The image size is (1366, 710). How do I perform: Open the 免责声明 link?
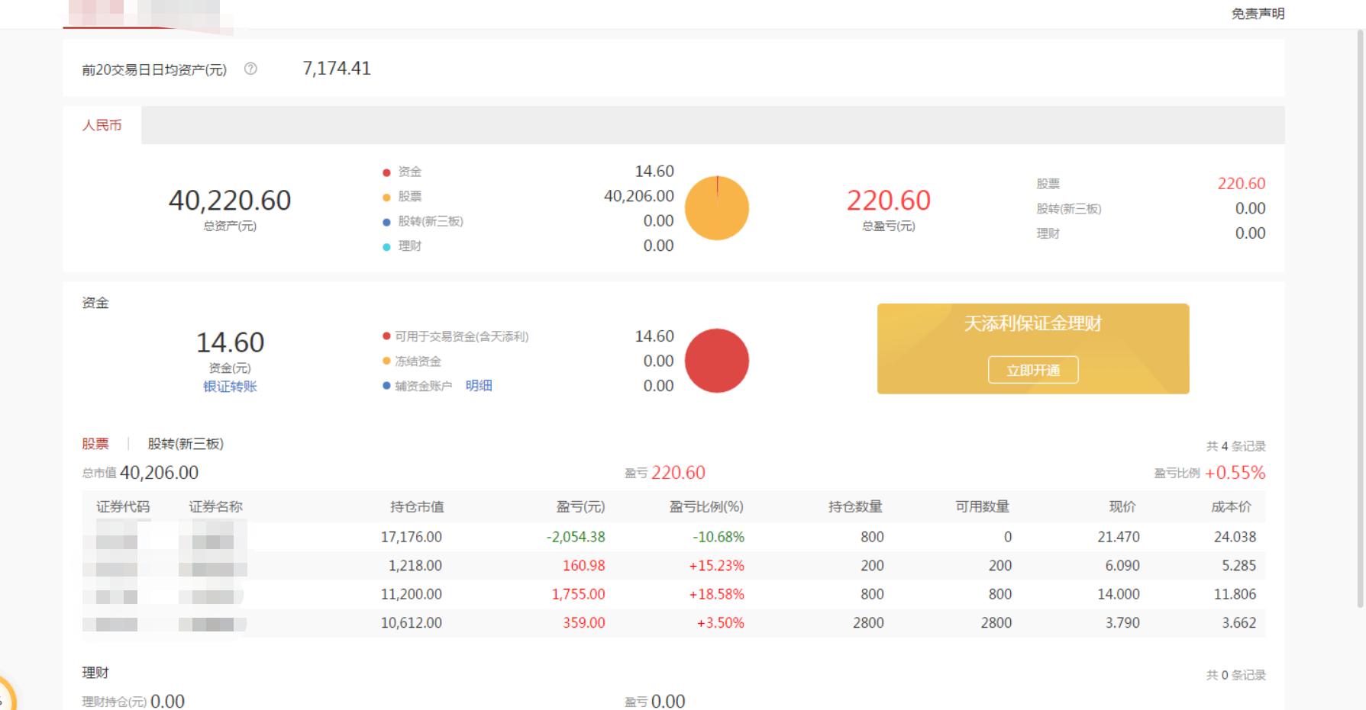[x=1257, y=14]
